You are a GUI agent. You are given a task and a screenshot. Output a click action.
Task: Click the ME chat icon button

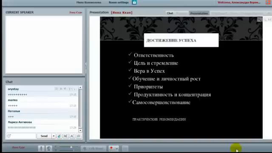pyautogui.click(x=66, y=136)
